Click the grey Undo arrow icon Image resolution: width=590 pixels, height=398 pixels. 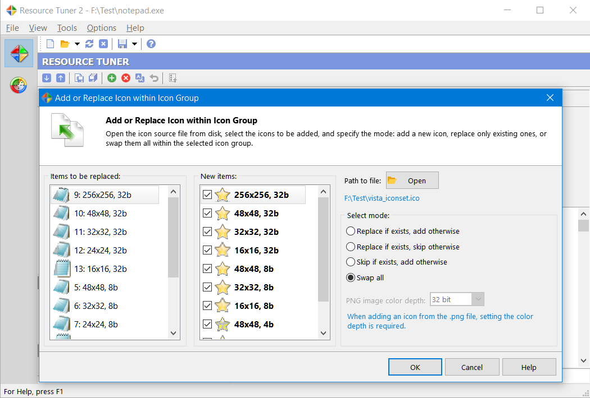pos(154,78)
